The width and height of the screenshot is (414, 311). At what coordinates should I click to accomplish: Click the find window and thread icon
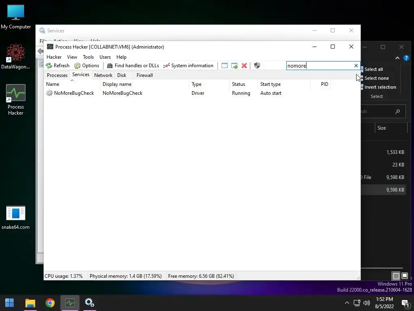(234, 66)
